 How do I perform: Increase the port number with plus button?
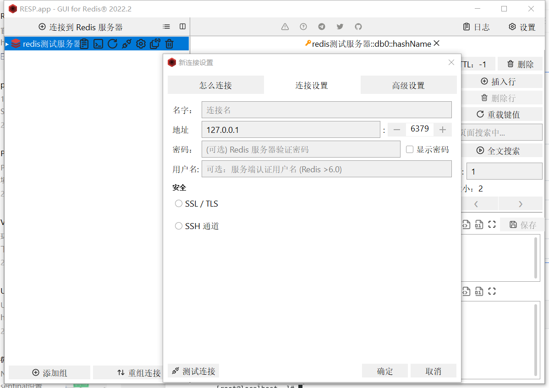pos(443,130)
